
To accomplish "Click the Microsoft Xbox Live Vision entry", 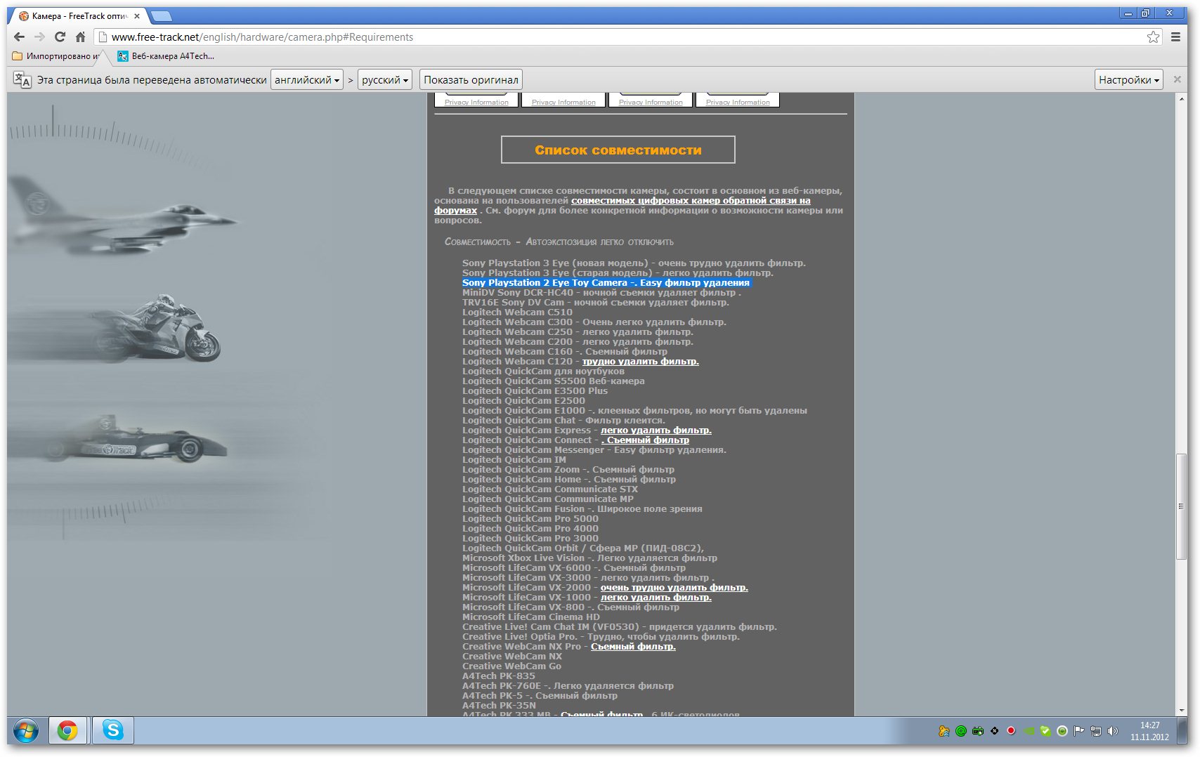I will pyautogui.click(x=590, y=558).
